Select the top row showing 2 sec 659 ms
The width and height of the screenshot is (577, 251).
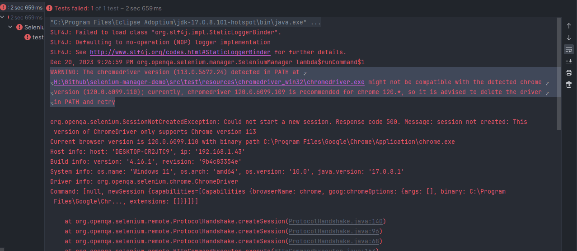(x=22, y=8)
